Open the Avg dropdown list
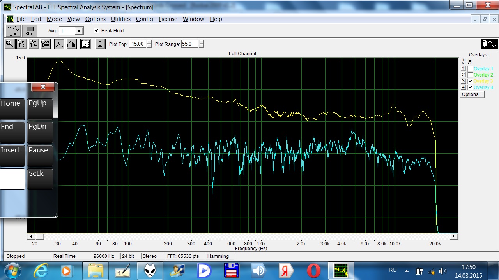 click(x=79, y=31)
